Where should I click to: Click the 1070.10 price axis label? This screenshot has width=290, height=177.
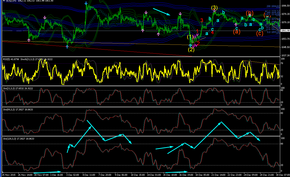point(285,22)
